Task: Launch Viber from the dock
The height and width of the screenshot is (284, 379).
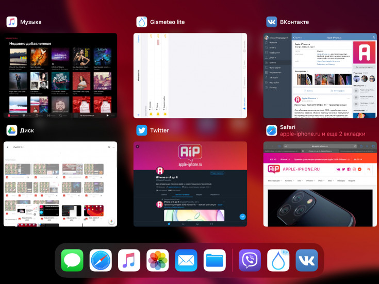Action: click(250, 260)
